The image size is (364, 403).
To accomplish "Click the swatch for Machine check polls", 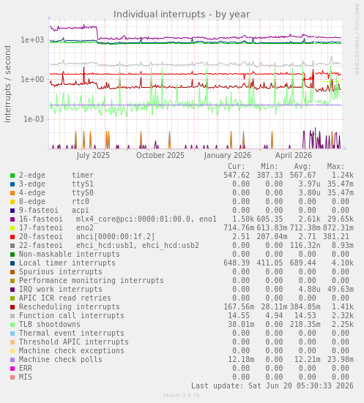I will (12, 360).
